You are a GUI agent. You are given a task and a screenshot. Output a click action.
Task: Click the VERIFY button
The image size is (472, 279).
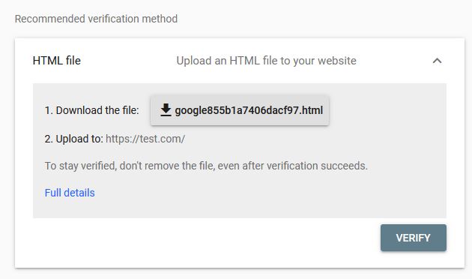(414, 238)
